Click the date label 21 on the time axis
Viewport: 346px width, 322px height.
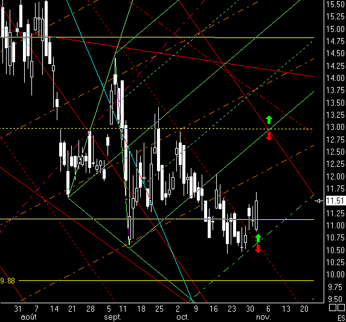click(72, 309)
